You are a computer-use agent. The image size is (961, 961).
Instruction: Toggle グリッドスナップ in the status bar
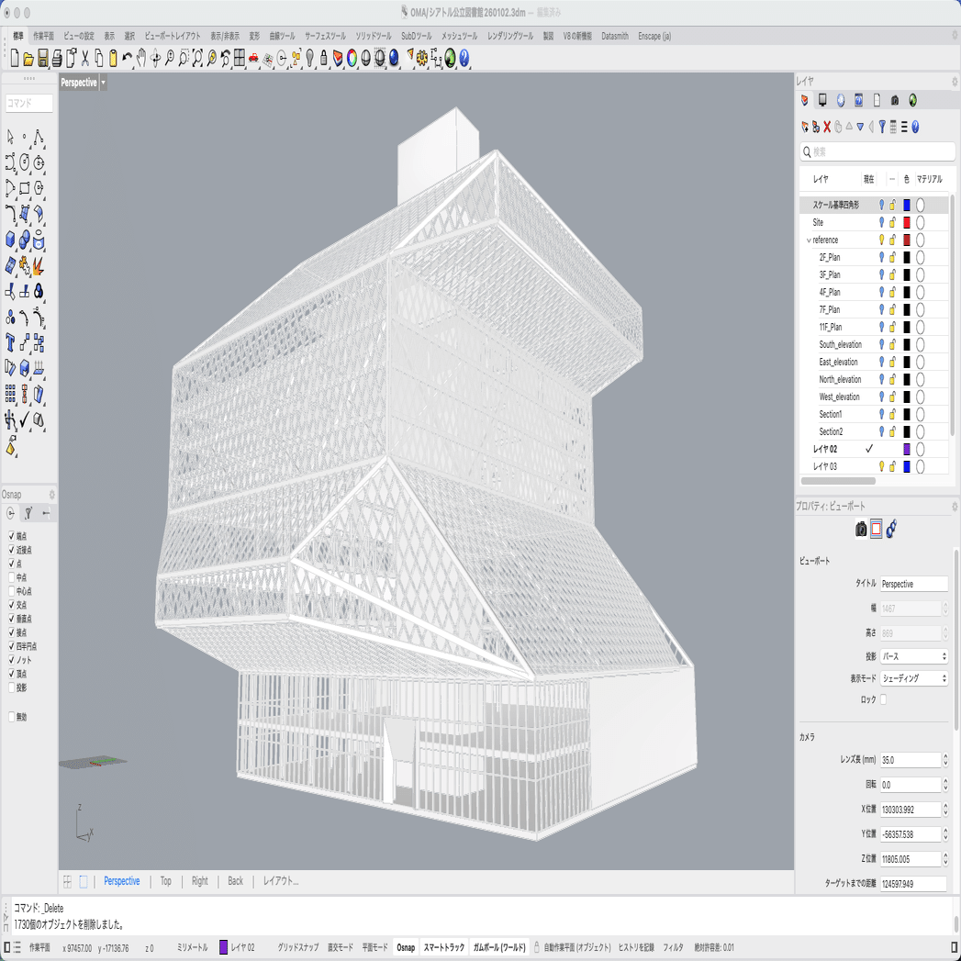298,947
